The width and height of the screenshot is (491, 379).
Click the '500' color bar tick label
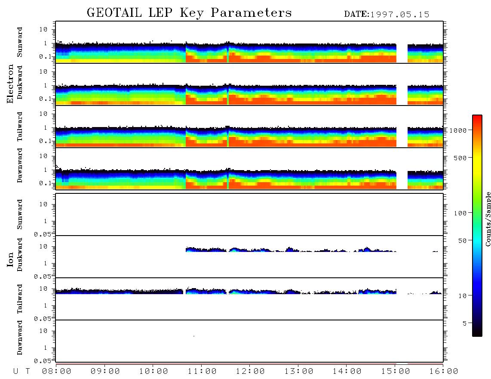(460, 158)
